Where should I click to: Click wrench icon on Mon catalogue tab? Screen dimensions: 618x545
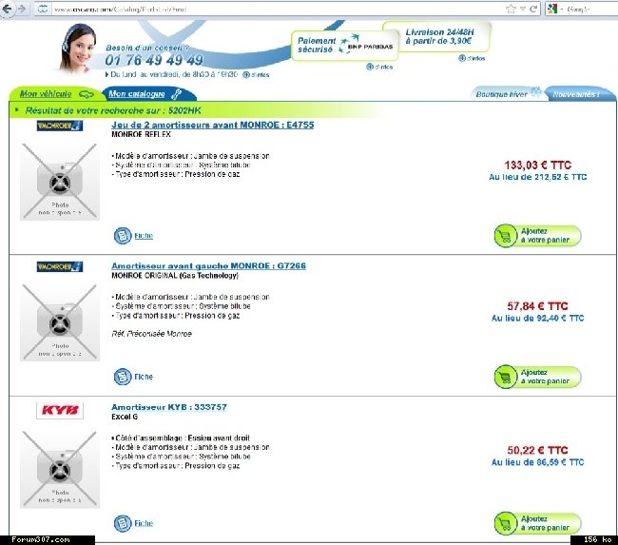coord(177,94)
